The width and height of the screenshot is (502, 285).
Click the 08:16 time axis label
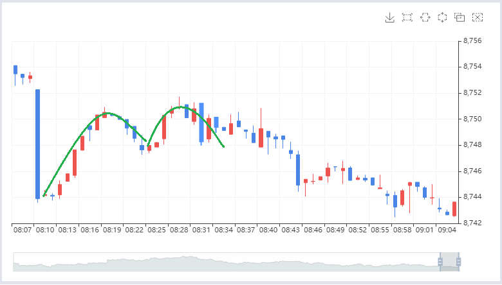click(x=89, y=230)
